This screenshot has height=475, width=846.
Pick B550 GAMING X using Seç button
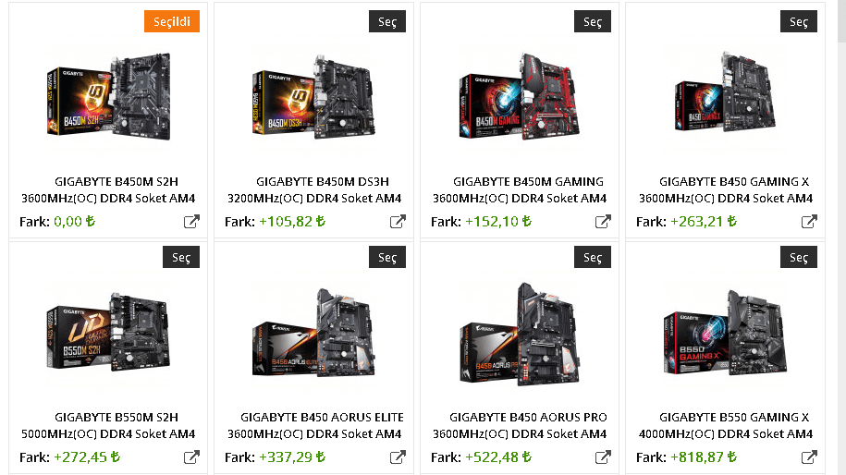(799, 257)
